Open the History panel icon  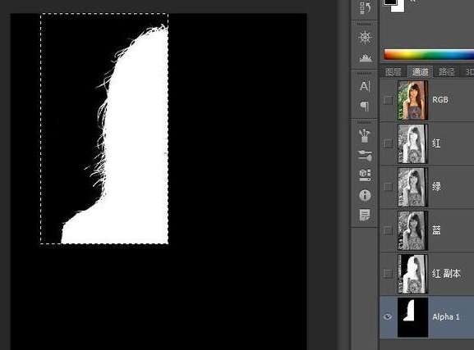(365, 7)
